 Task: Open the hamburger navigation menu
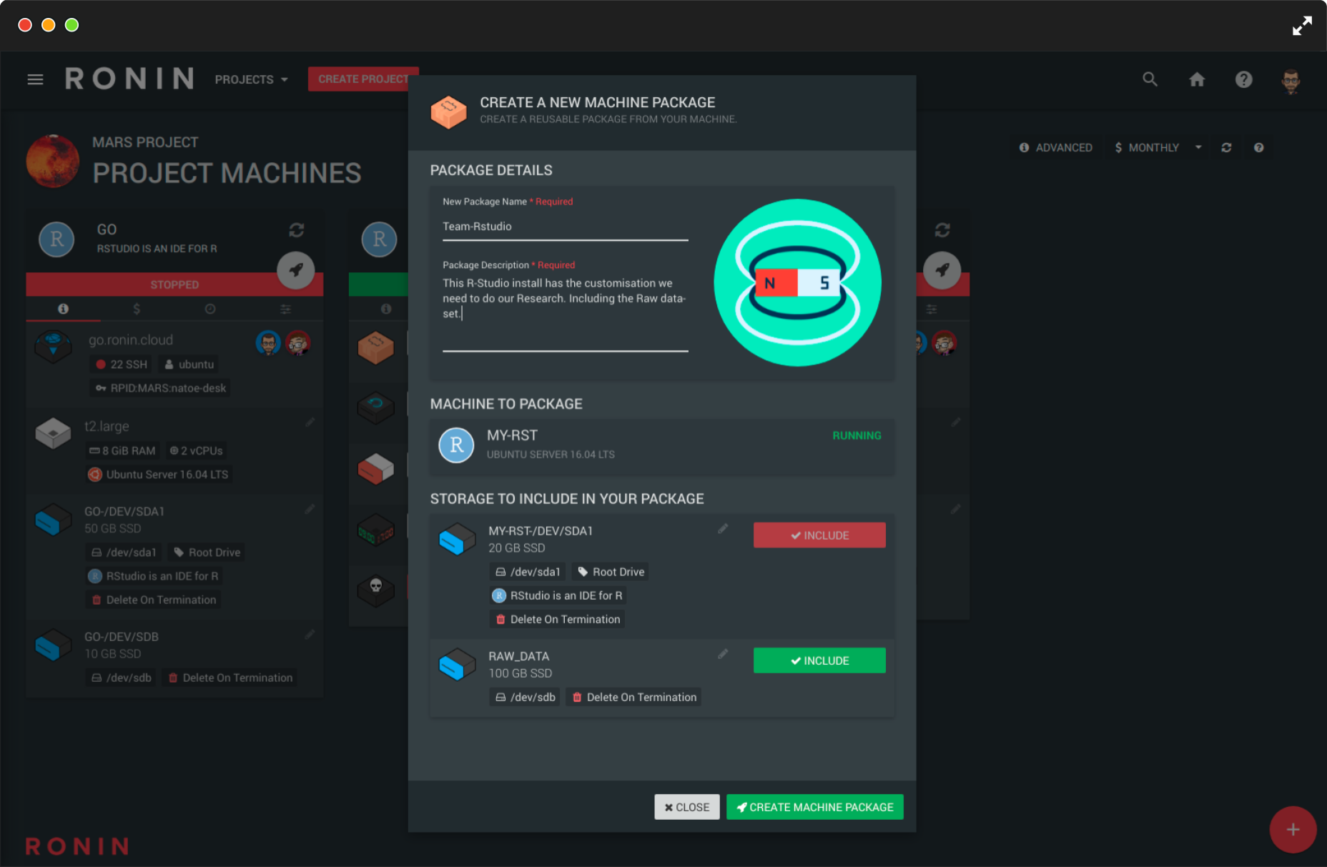pos(35,79)
